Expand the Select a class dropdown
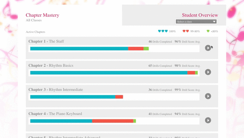This screenshot has height=138, width=244. coord(196,22)
